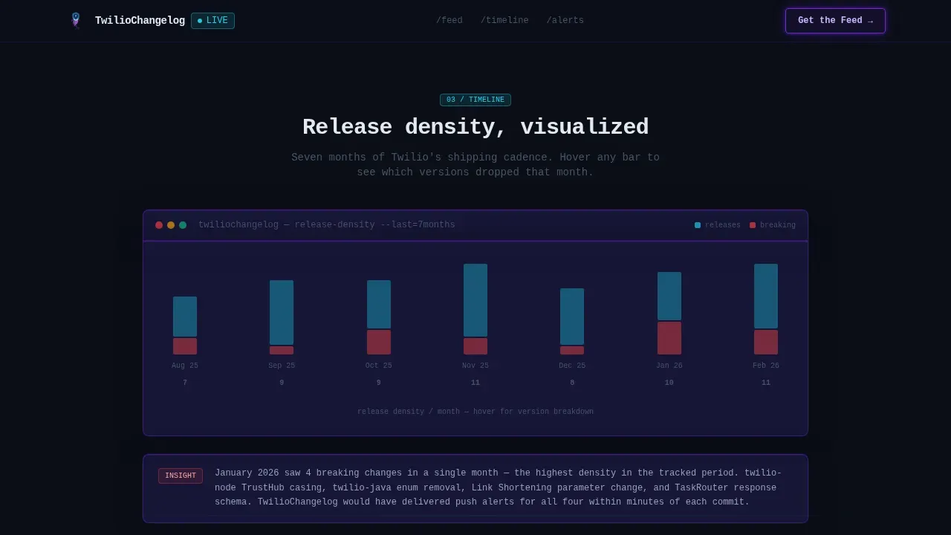Click the red breaking bar for Nov 25

(x=475, y=346)
